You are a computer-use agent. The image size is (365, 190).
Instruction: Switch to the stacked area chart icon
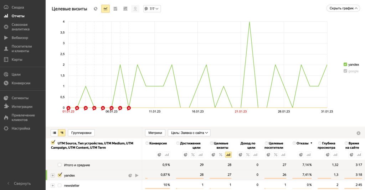tap(115, 9)
